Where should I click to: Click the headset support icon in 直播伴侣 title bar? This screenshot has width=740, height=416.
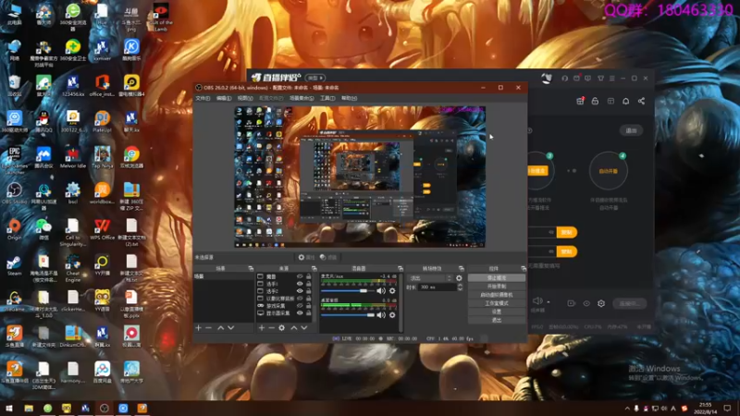pos(564,79)
